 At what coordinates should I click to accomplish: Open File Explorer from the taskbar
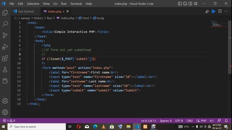(128, 127)
